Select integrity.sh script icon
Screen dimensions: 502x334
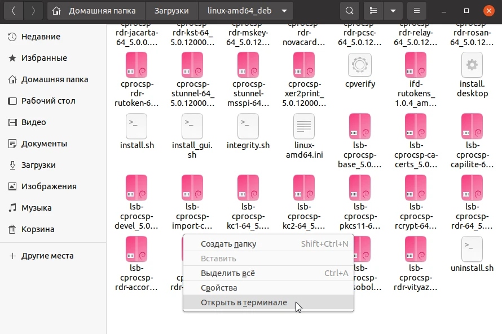248,126
